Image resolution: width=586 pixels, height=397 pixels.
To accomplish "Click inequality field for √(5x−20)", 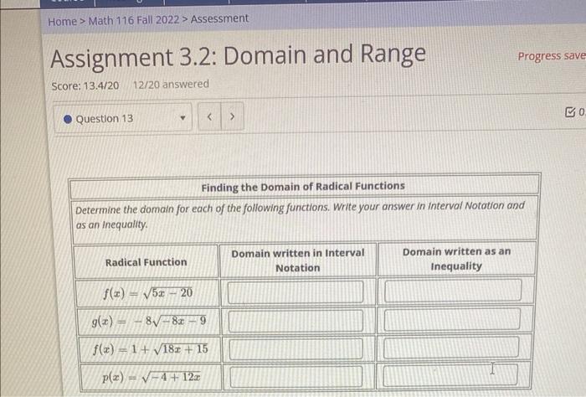I will point(453,290).
